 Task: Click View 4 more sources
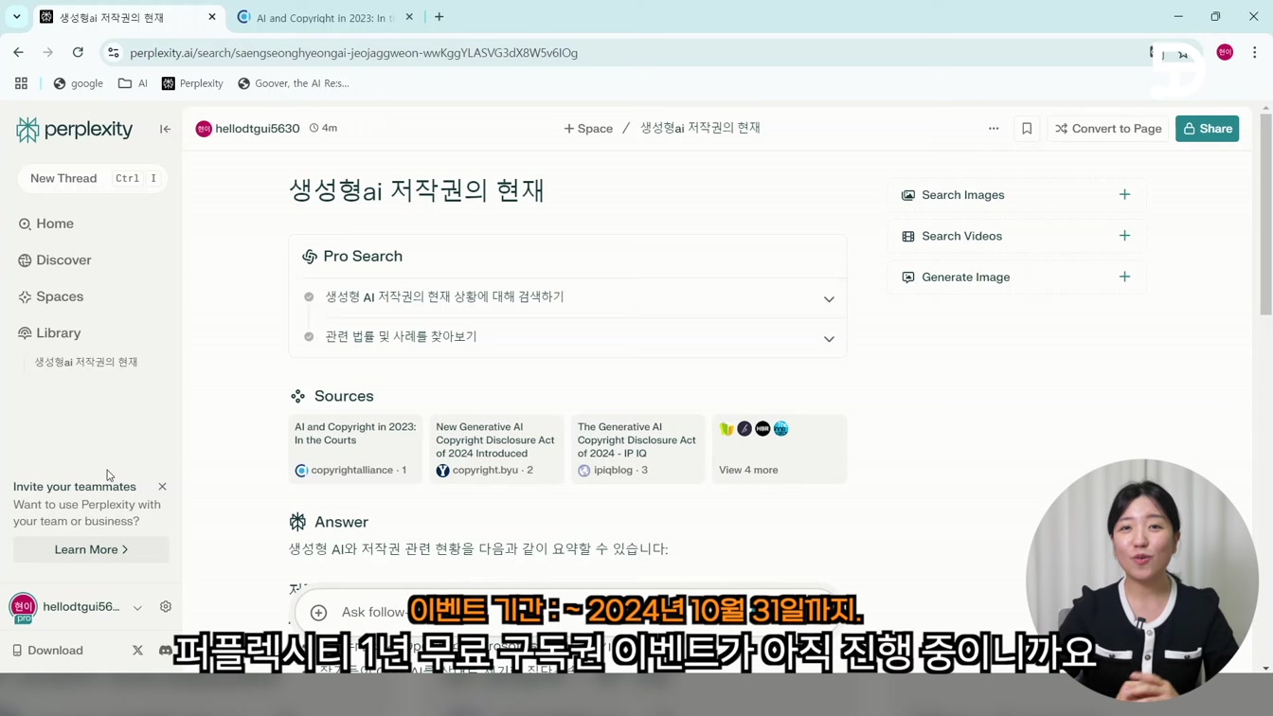tap(779, 449)
